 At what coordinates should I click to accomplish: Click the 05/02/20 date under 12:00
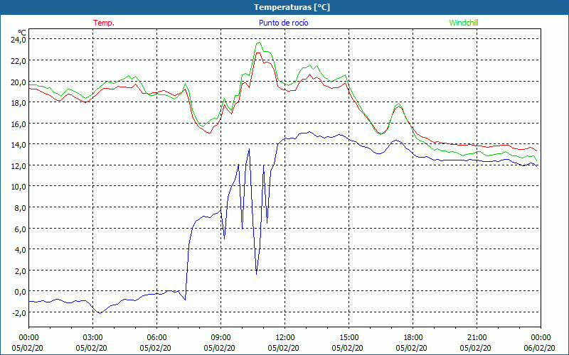tap(283, 348)
